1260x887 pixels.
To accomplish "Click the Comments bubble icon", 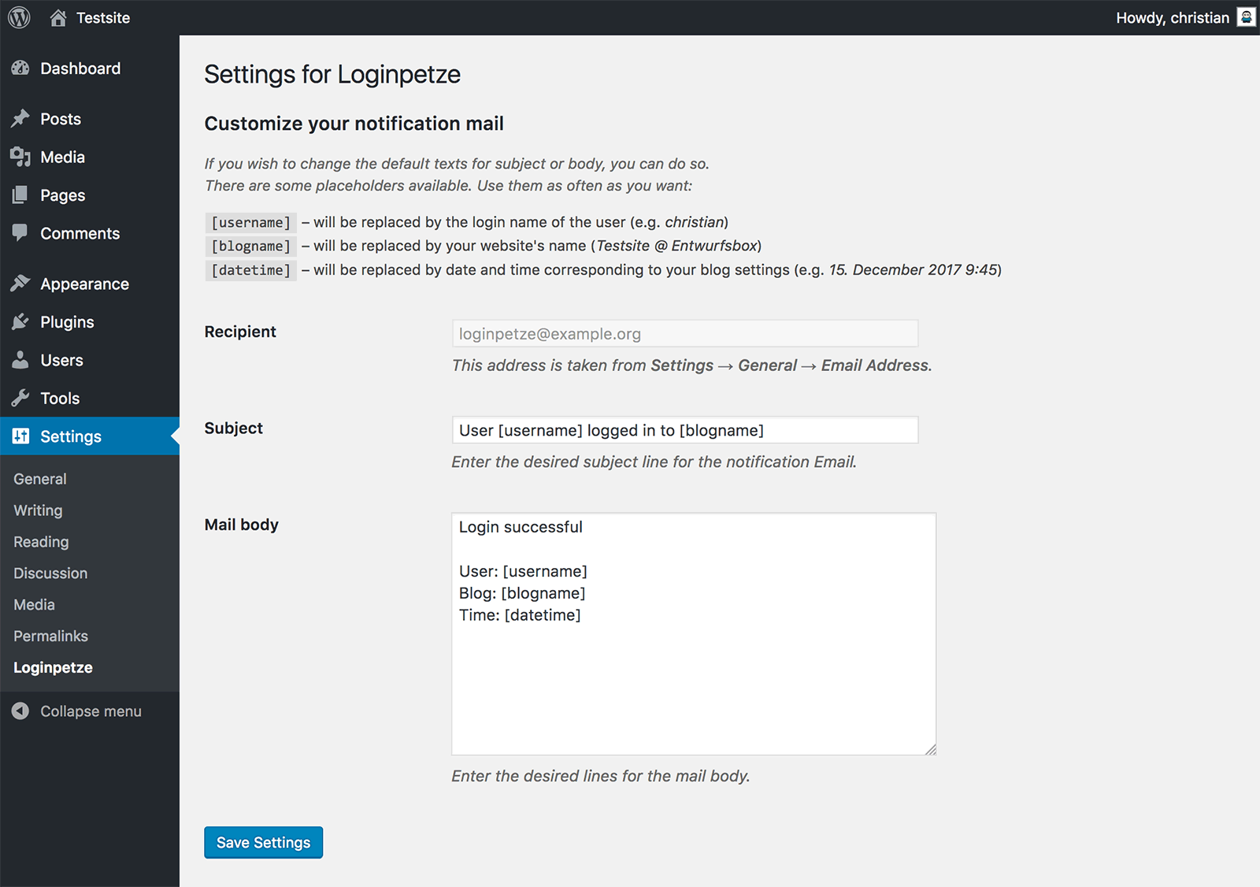I will pyautogui.click(x=20, y=233).
